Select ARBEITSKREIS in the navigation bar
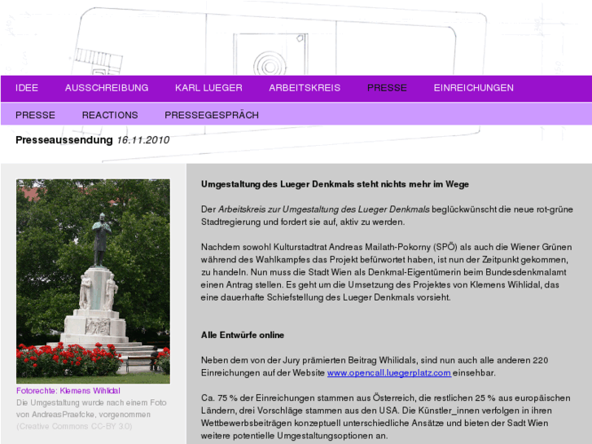Screen dimensions: 592x444 (x=305, y=88)
